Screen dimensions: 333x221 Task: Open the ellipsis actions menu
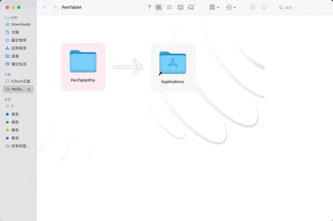(231, 7)
